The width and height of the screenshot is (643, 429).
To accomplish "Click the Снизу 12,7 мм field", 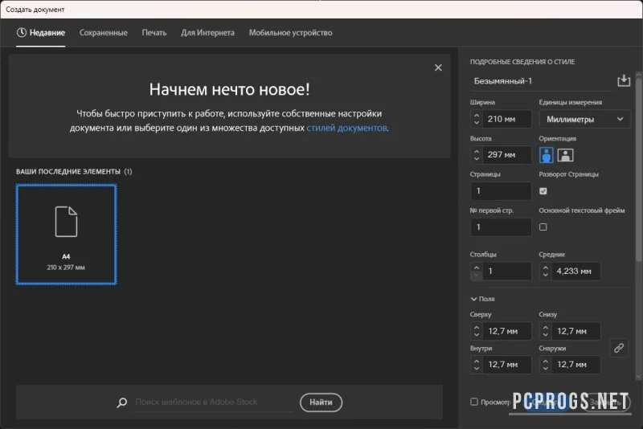I will coord(575,331).
